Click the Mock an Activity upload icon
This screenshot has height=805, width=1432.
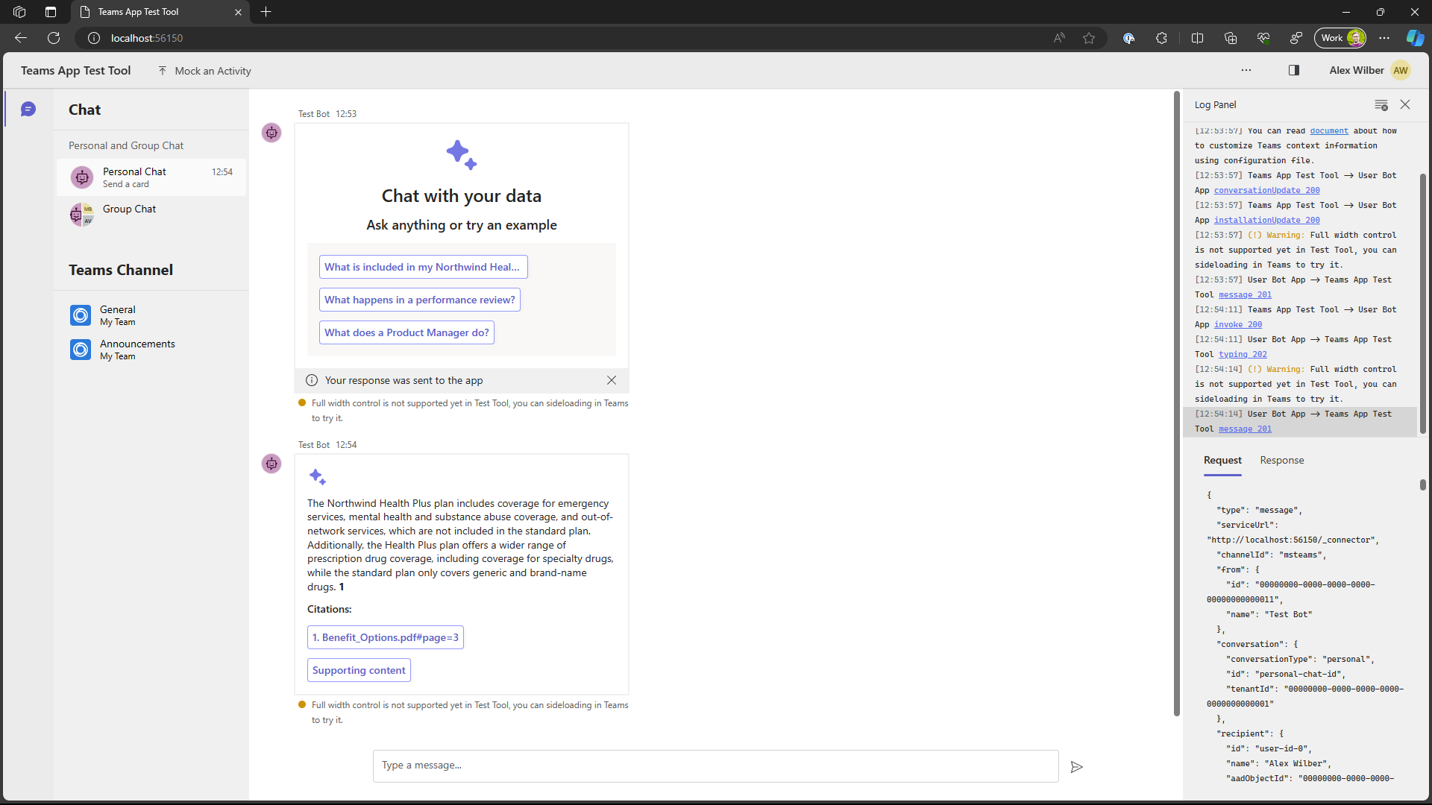[163, 70]
